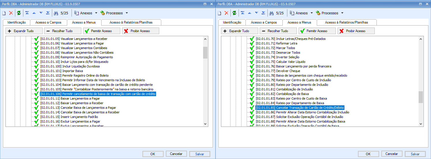431x159 pixels.
Task: Select row "[02.01.01.77] Devolver Cheque"
Action: point(278,71)
